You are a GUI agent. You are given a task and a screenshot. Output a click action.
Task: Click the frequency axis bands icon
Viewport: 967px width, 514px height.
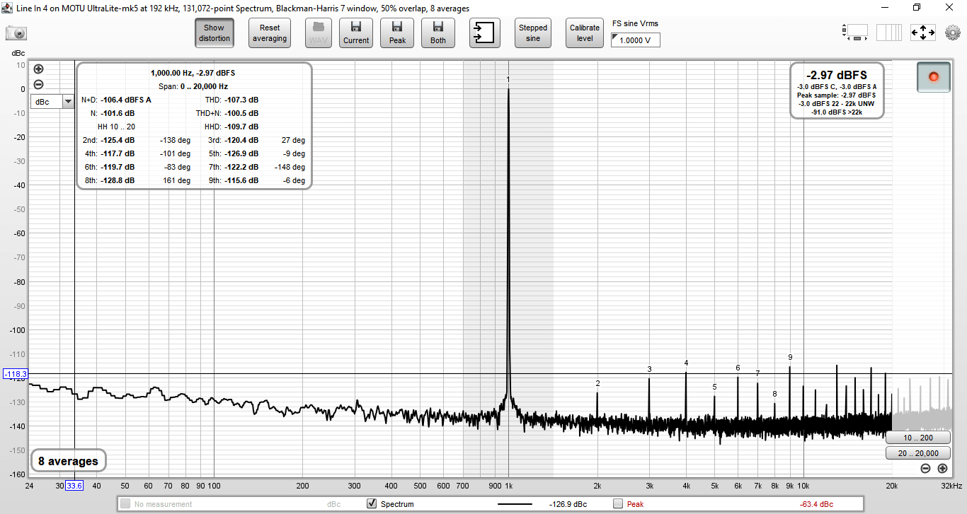point(888,33)
